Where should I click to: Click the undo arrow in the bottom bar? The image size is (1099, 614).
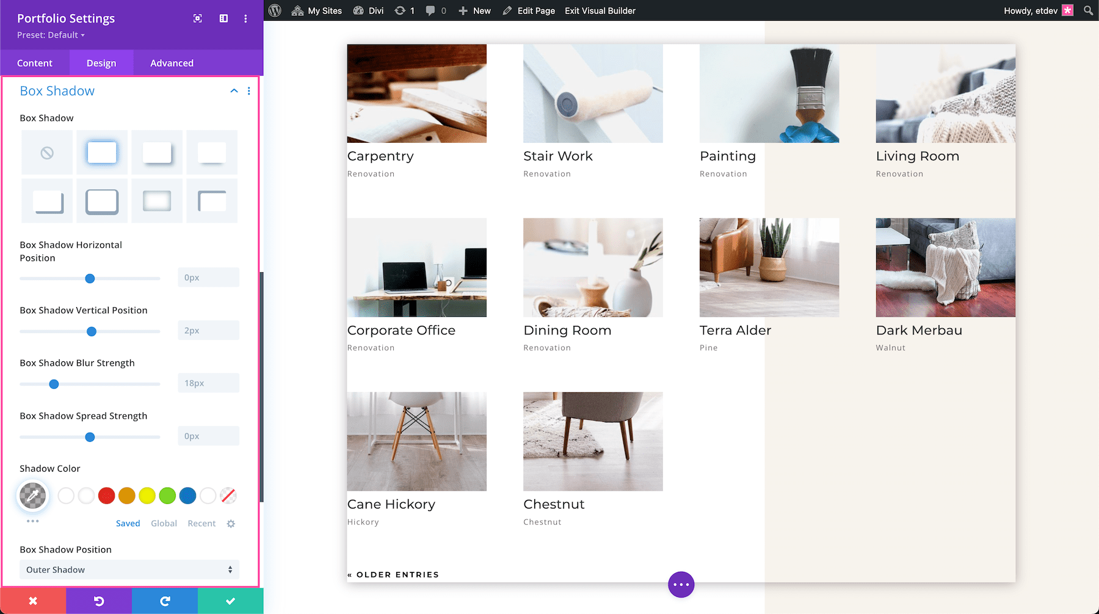click(x=98, y=600)
